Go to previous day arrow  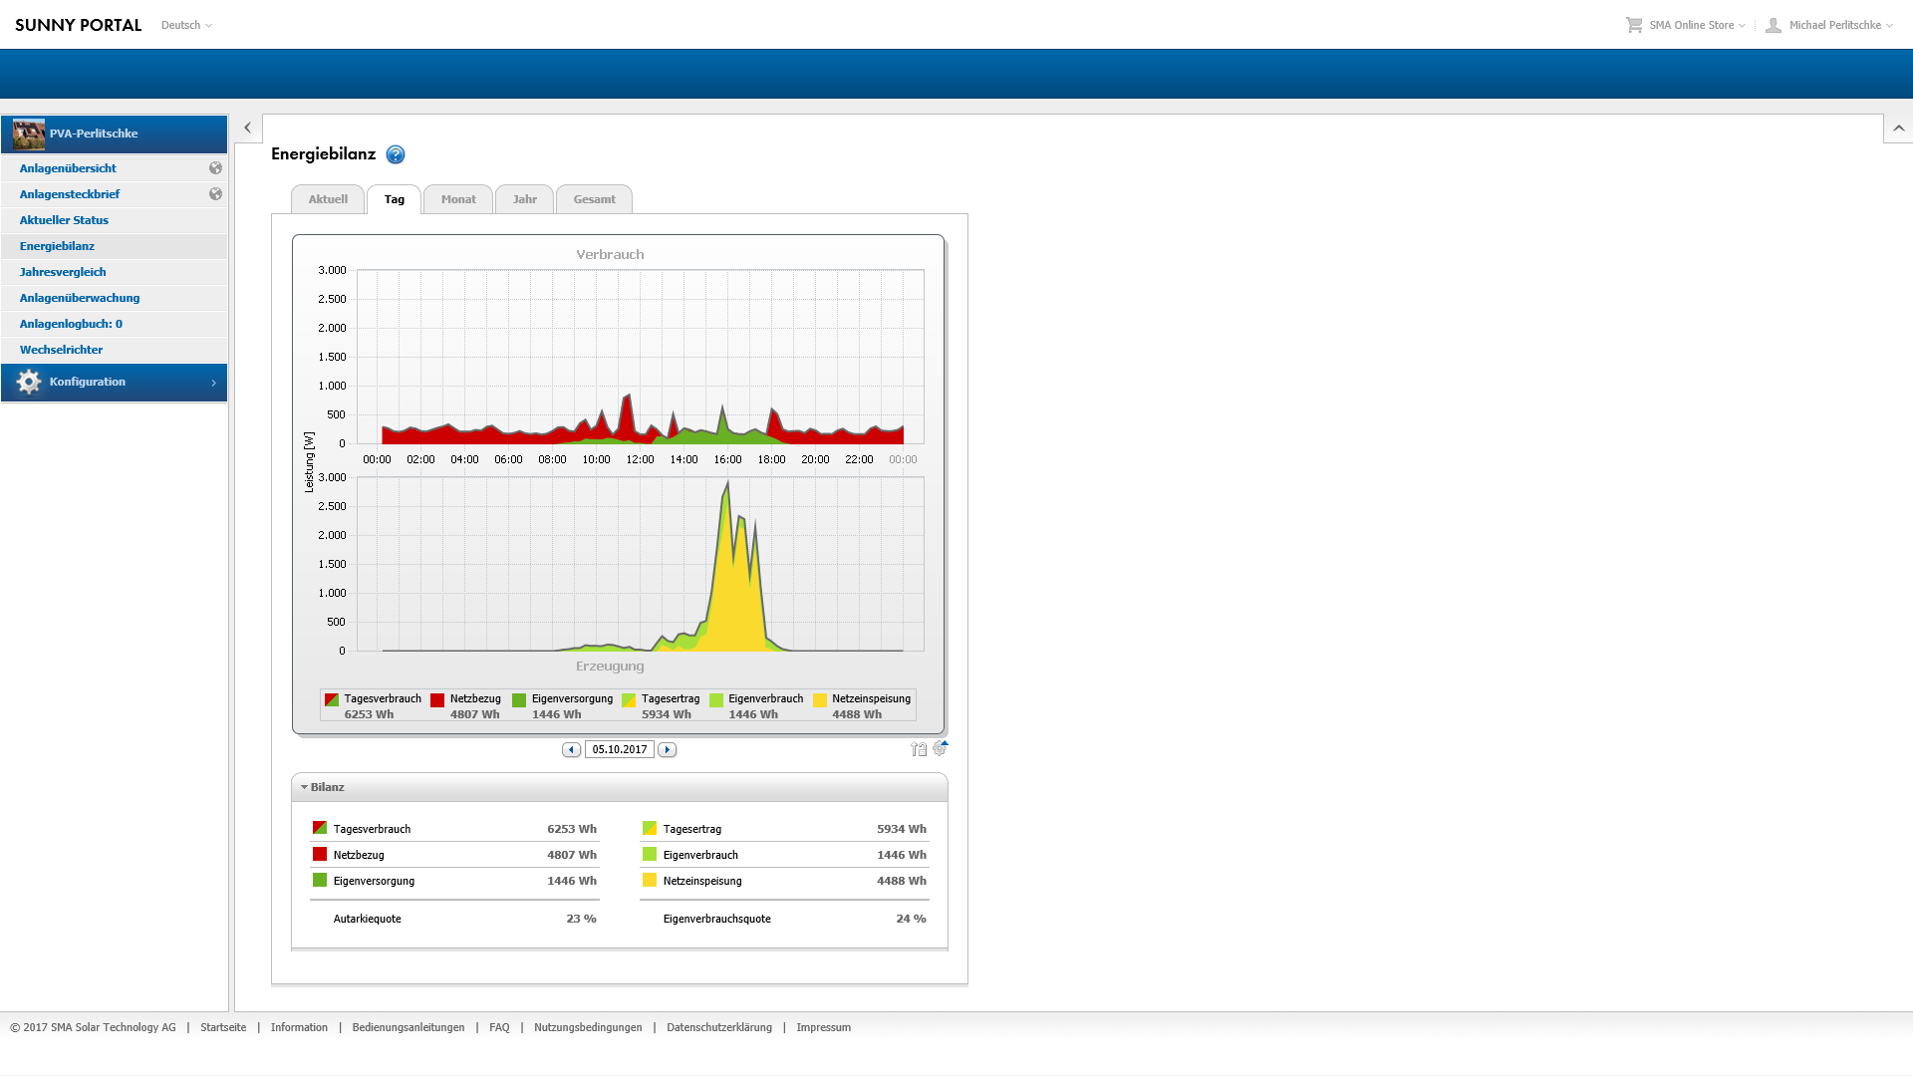click(x=571, y=750)
